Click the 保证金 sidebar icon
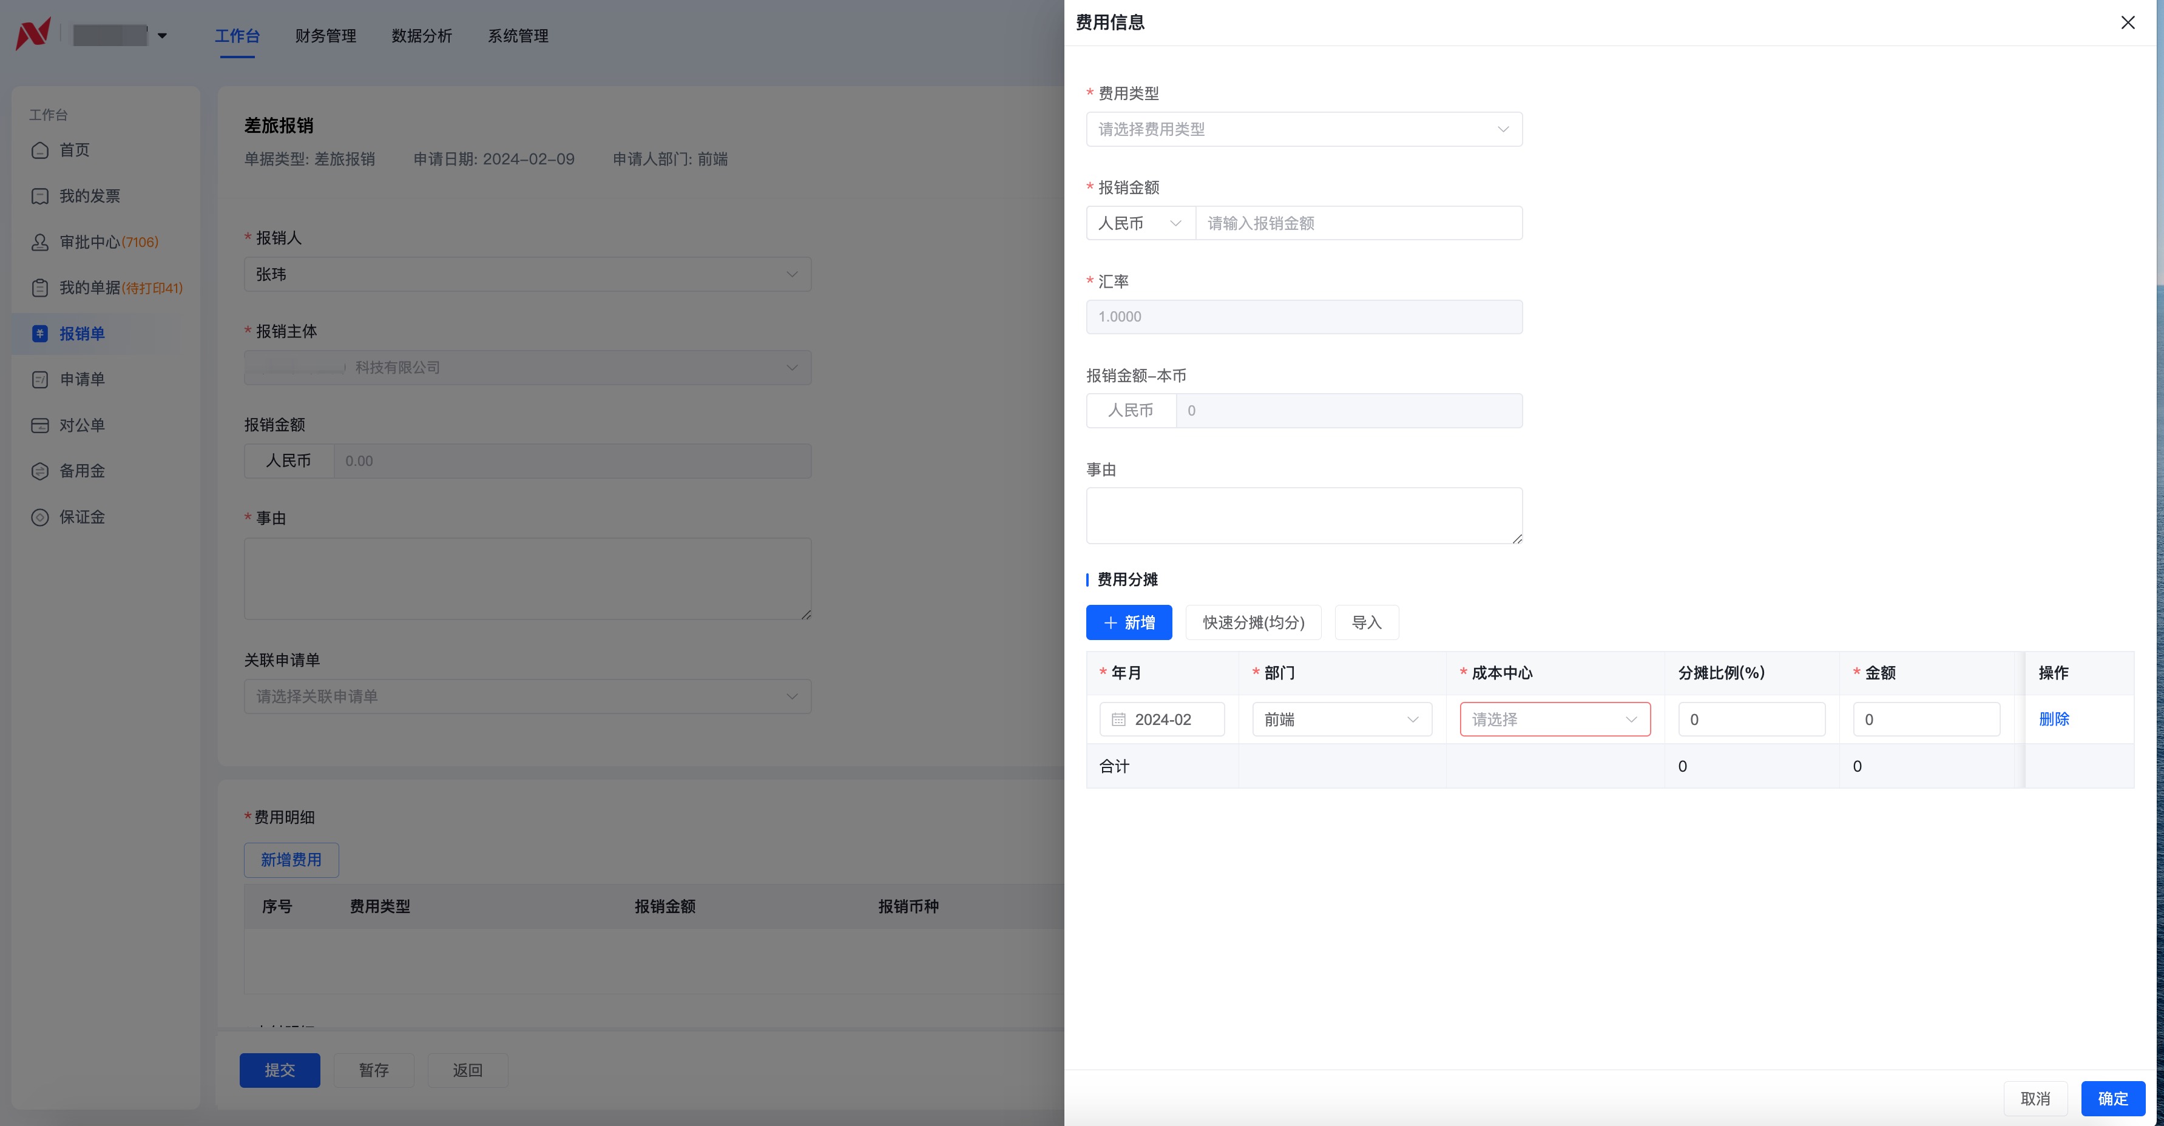 click(x=39, y=517)
